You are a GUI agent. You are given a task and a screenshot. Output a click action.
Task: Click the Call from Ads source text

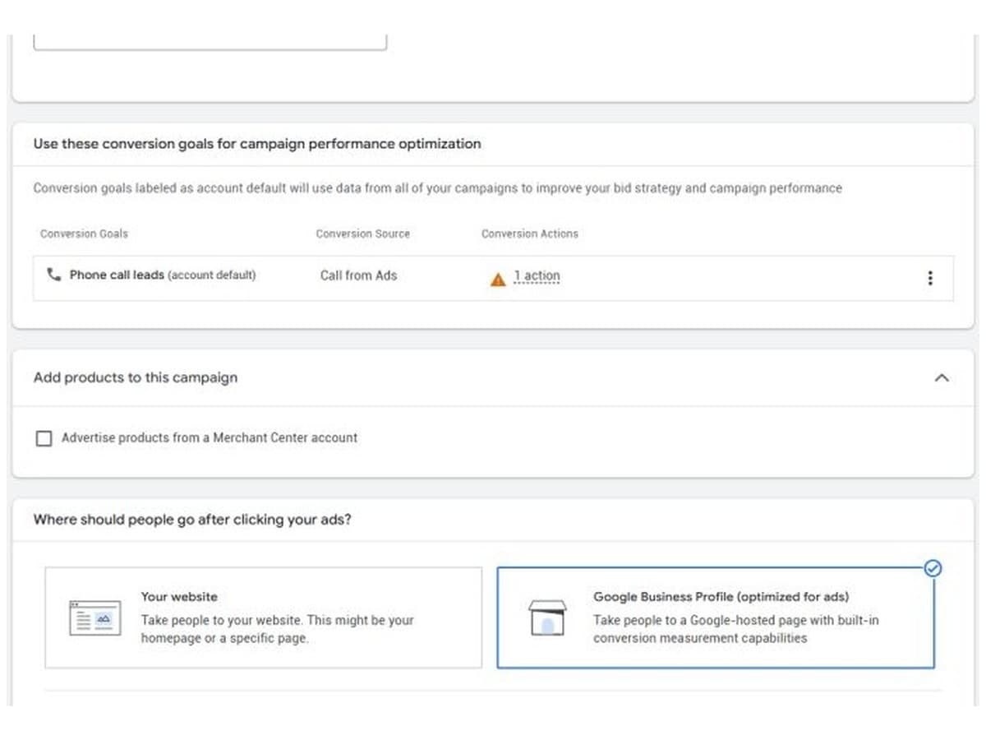pos(358,275)
